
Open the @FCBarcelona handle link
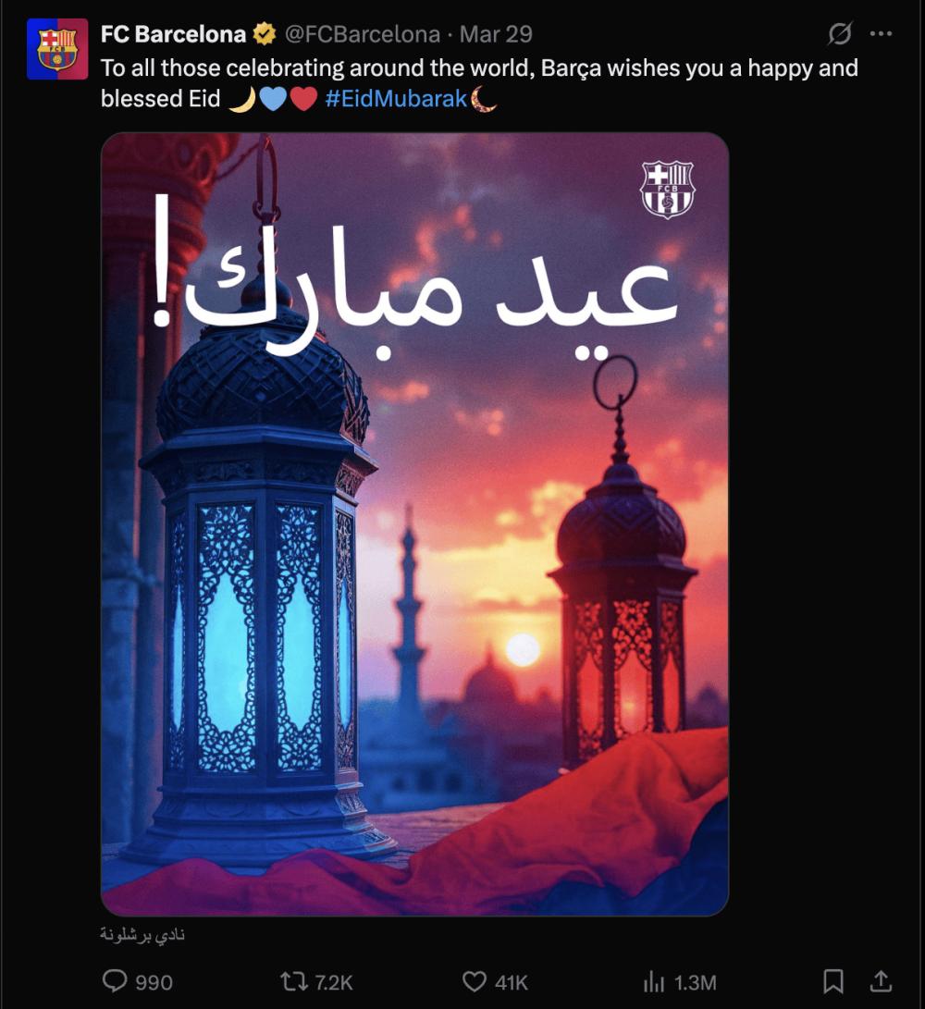pyautogui.click(x=363, y=34)
